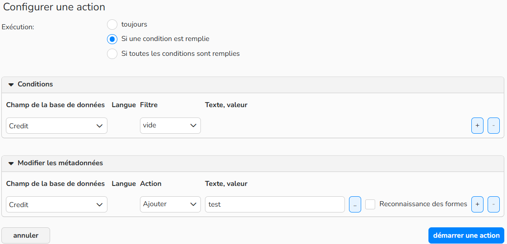Viewport: 507px width, 244px height.
Task: Remove the condition row with minus
Action: click(x=493, y=126)
